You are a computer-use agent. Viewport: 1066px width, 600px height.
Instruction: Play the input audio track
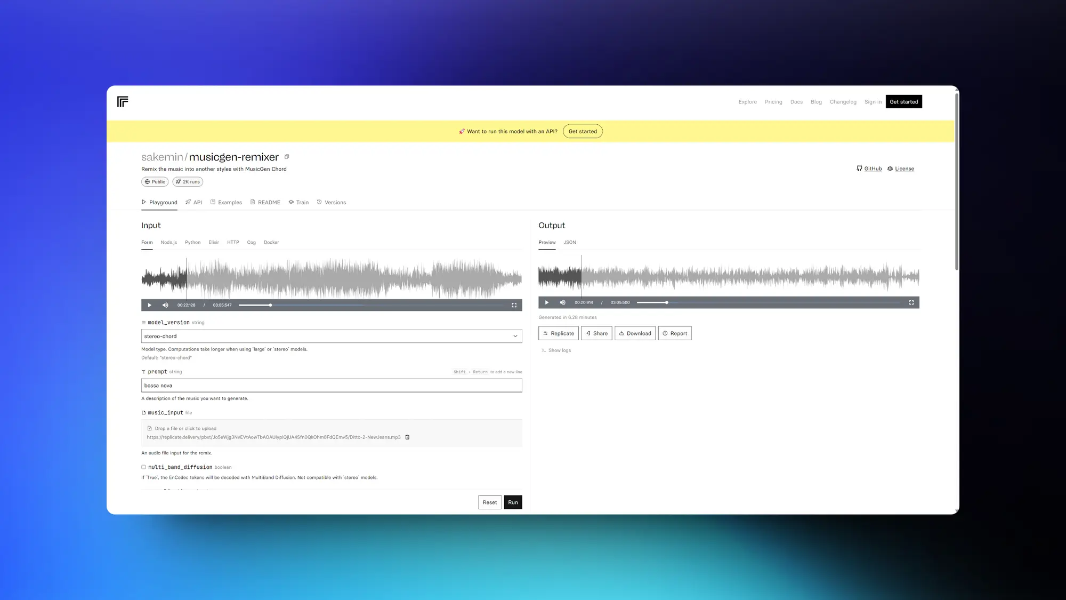(149, 305)
